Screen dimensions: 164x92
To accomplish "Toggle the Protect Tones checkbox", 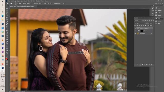I will pyautogui.click(x=54, y=4).
